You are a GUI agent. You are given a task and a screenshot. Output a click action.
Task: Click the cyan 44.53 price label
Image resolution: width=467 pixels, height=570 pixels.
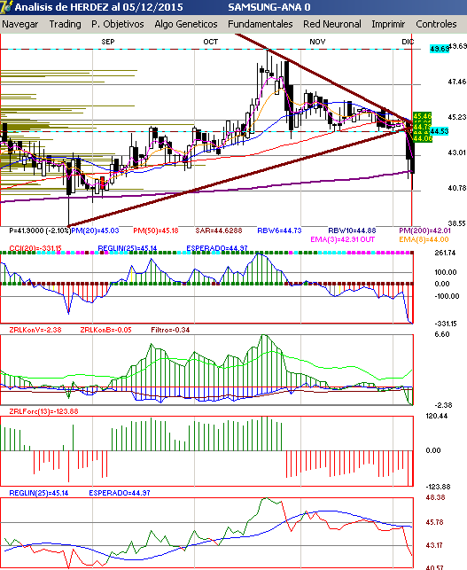pos(439,131)
